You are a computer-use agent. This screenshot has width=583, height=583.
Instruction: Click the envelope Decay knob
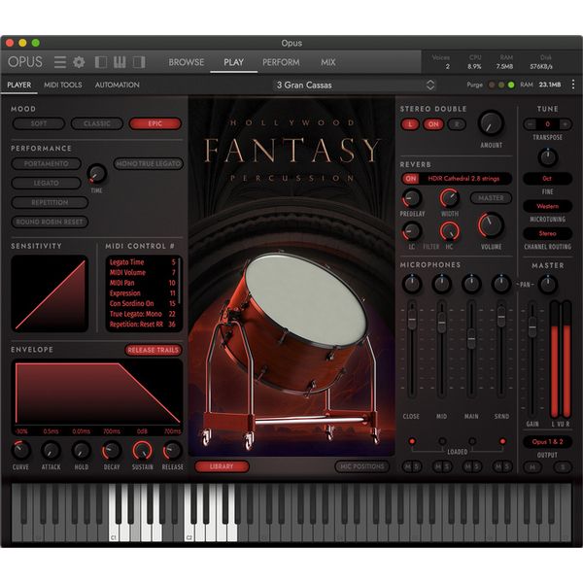point(112,450)
